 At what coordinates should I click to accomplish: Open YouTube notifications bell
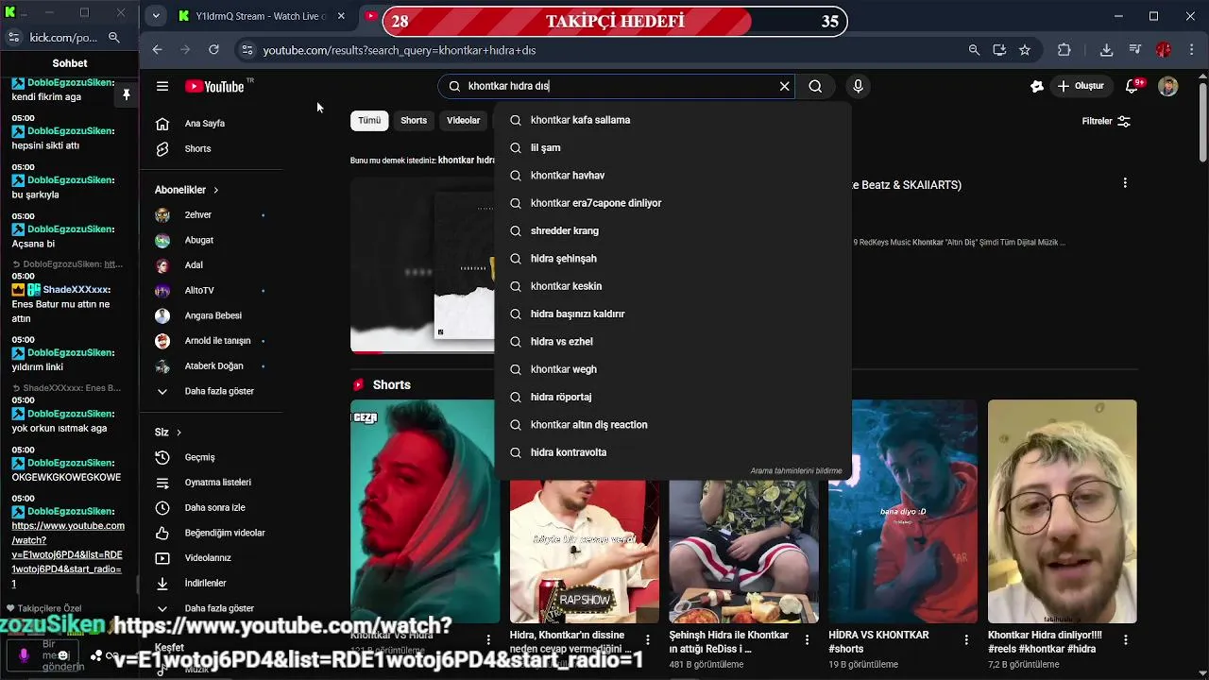coord(1132,86)
